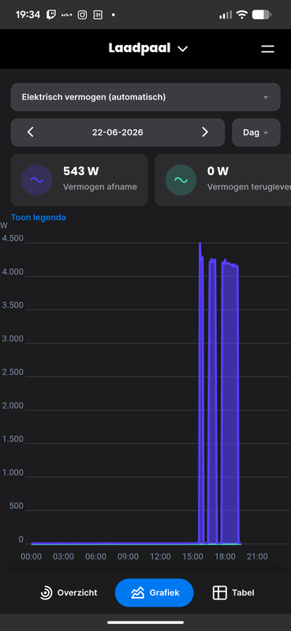
Task: Tap the 543 W value
Action: [81, 171]
